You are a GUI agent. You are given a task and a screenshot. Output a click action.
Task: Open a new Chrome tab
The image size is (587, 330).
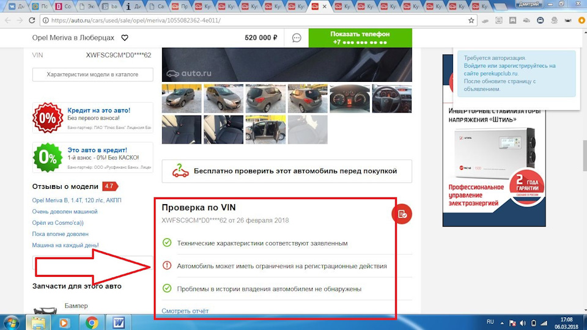(500, 6)
